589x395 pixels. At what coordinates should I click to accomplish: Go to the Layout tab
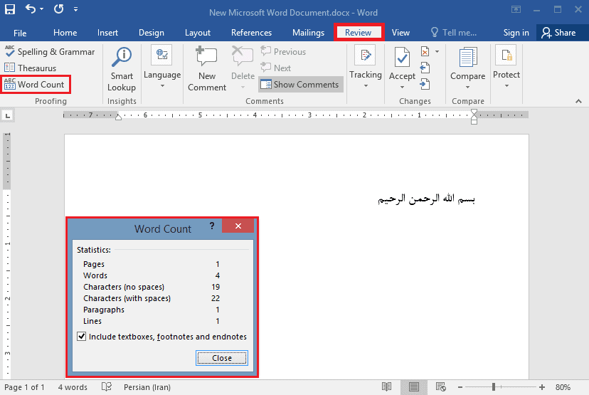(x=198, y=33)
